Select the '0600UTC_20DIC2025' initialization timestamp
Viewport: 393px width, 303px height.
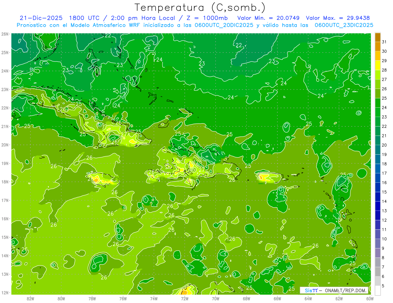click(224, 25)
